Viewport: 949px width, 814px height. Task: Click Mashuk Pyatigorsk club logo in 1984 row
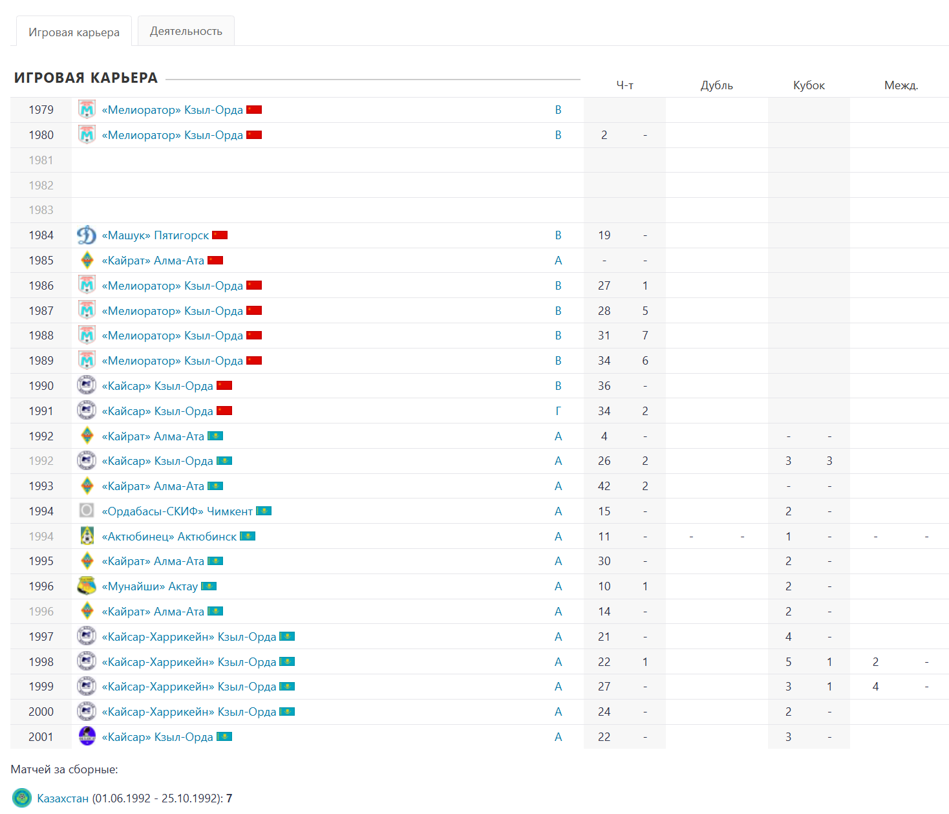click(87, 235)
